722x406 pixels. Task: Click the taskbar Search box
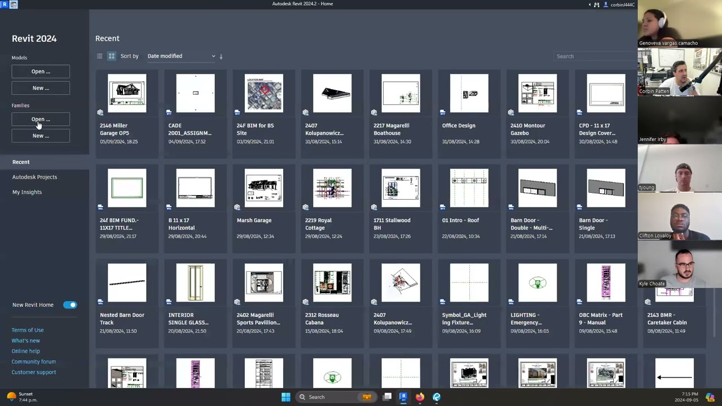point(336,397)
